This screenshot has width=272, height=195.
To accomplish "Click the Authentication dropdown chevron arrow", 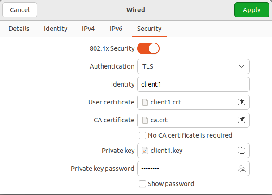I will [x=242, y=66].
